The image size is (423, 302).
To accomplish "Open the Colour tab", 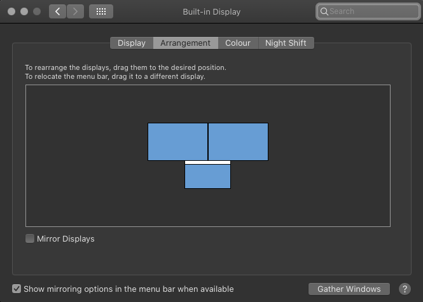I will 238,43.
